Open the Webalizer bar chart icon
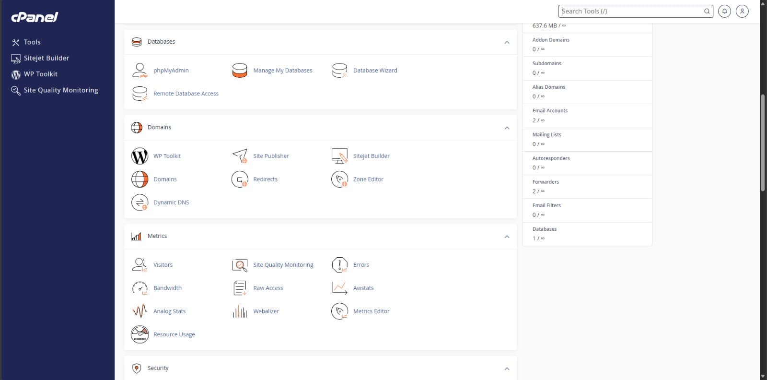Image resolution: width=767 pixels, height=380 pixels. pyautogui.click(x=240, y=311)
